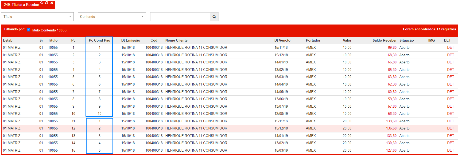This screenshot has height=158, width=458.
Task: Click Aberto status in row with saldo 60,80
Action: click(404, 92)
